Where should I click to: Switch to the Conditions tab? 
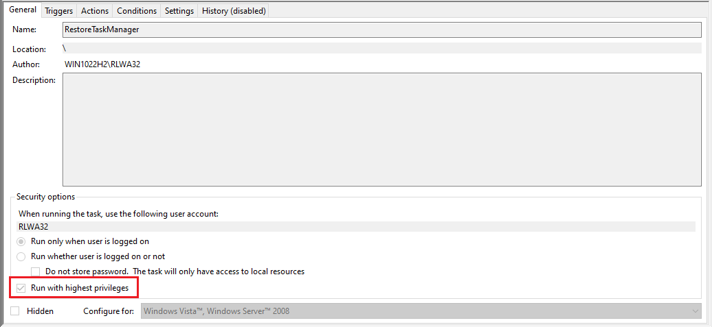coord(137,11)
